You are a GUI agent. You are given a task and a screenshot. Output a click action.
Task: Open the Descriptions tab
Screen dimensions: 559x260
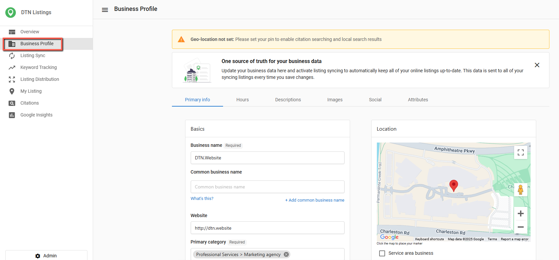tap(288, 100)
